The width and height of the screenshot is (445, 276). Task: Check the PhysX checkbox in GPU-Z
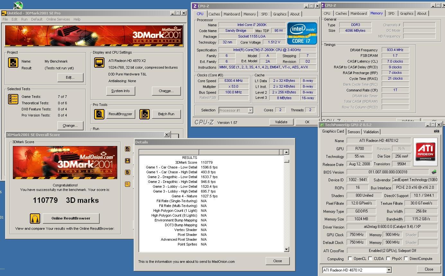coord(388,259)
